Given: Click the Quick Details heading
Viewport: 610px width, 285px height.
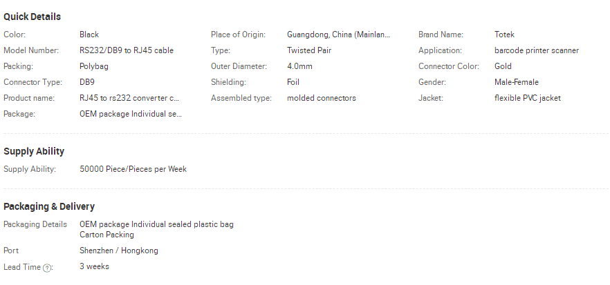Looking at the screenshot, I should point(33,17).
